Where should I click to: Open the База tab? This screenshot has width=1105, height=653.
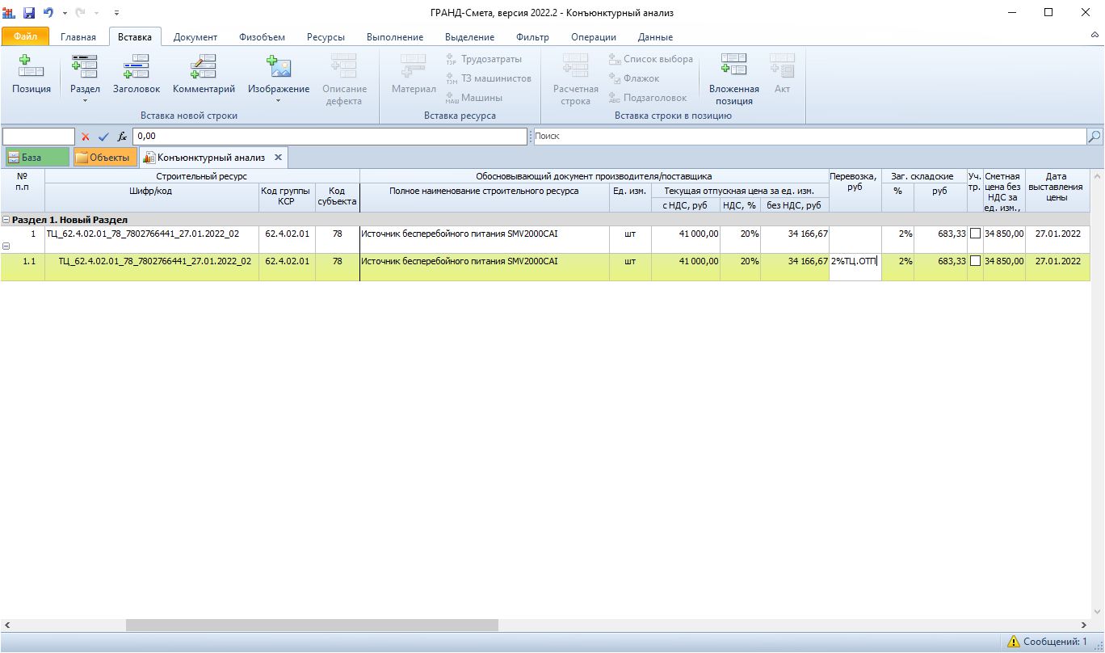pyautogui.click(x=37, y=158)
